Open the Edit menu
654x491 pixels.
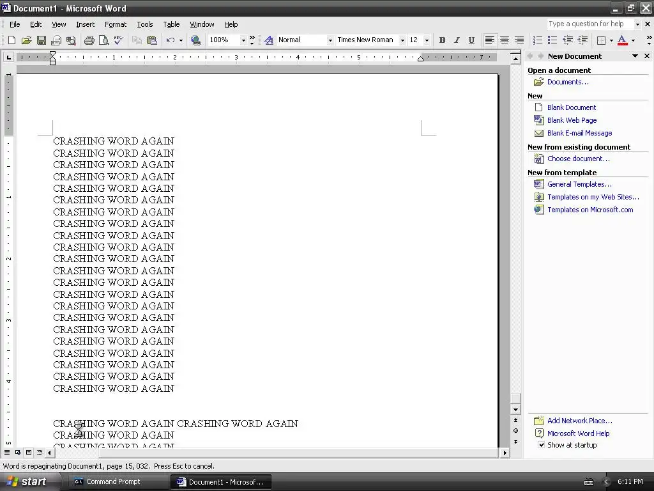click(x=36, y=25)
